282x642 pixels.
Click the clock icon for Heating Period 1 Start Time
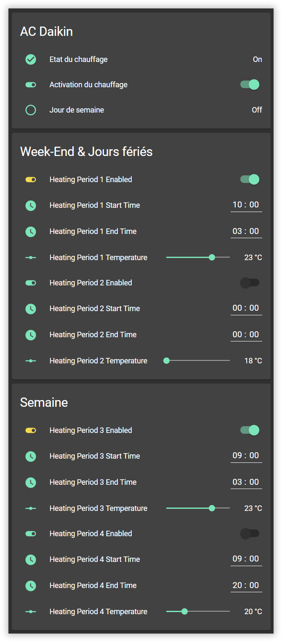[x=31, y=206]
